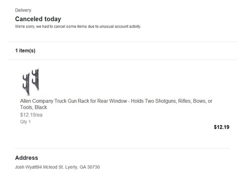Click the right hook in product image
This screenshot has width=252, height=191.
click(36, 79)
